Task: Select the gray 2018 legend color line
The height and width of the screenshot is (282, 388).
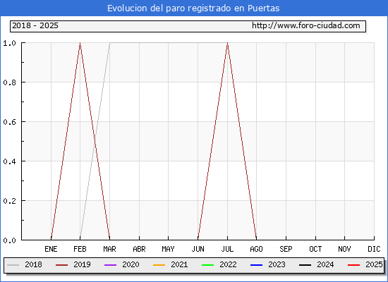Action: (13, 265)
